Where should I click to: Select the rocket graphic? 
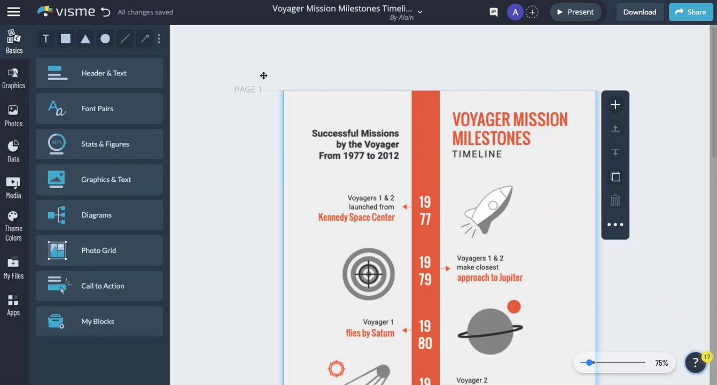pyautogui.click(x=487, y=211)
